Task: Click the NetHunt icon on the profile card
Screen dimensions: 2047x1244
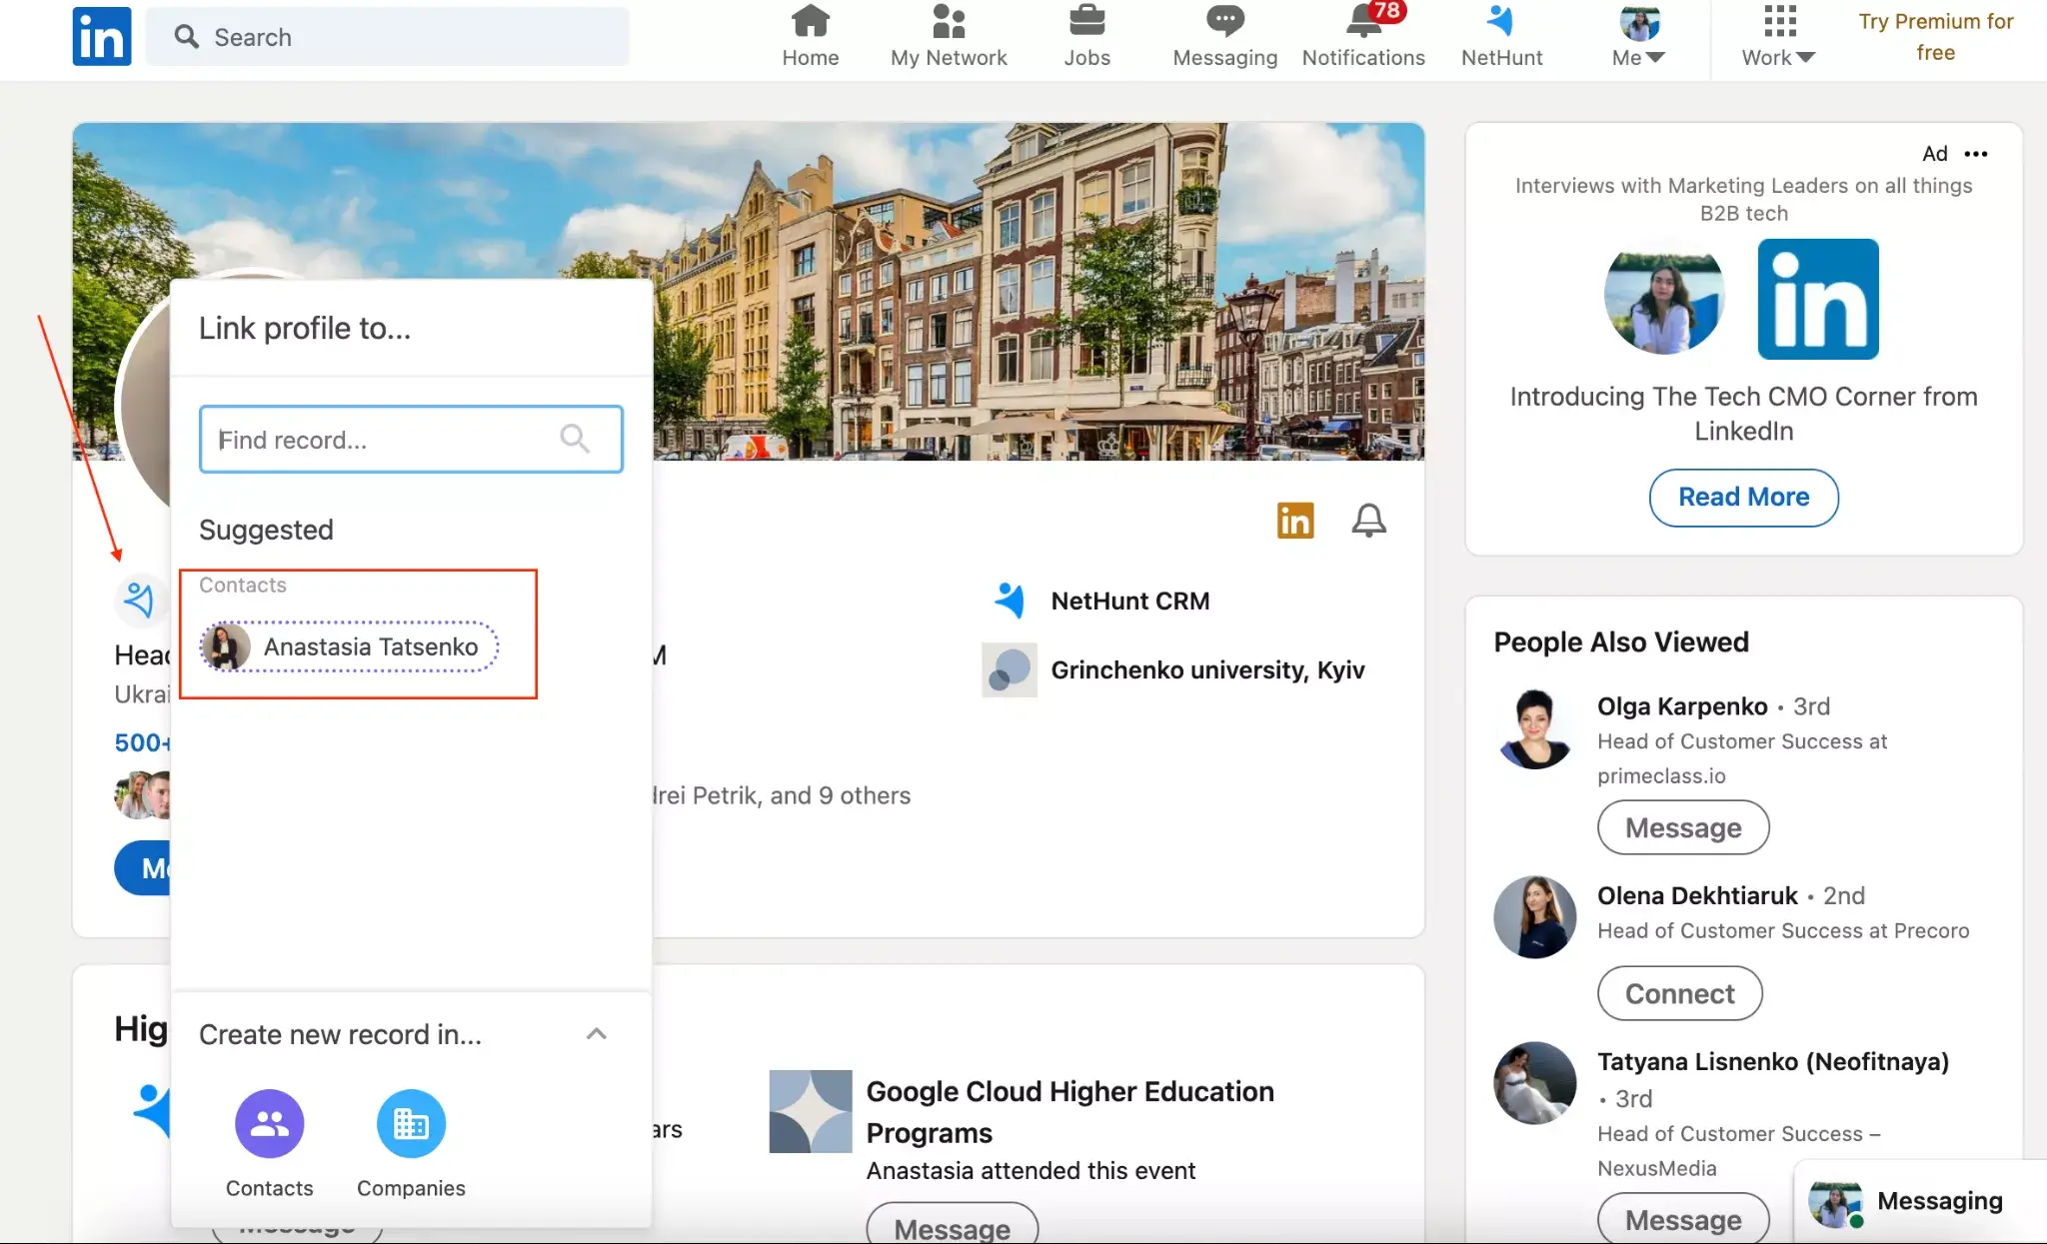Action: [139, 600]
